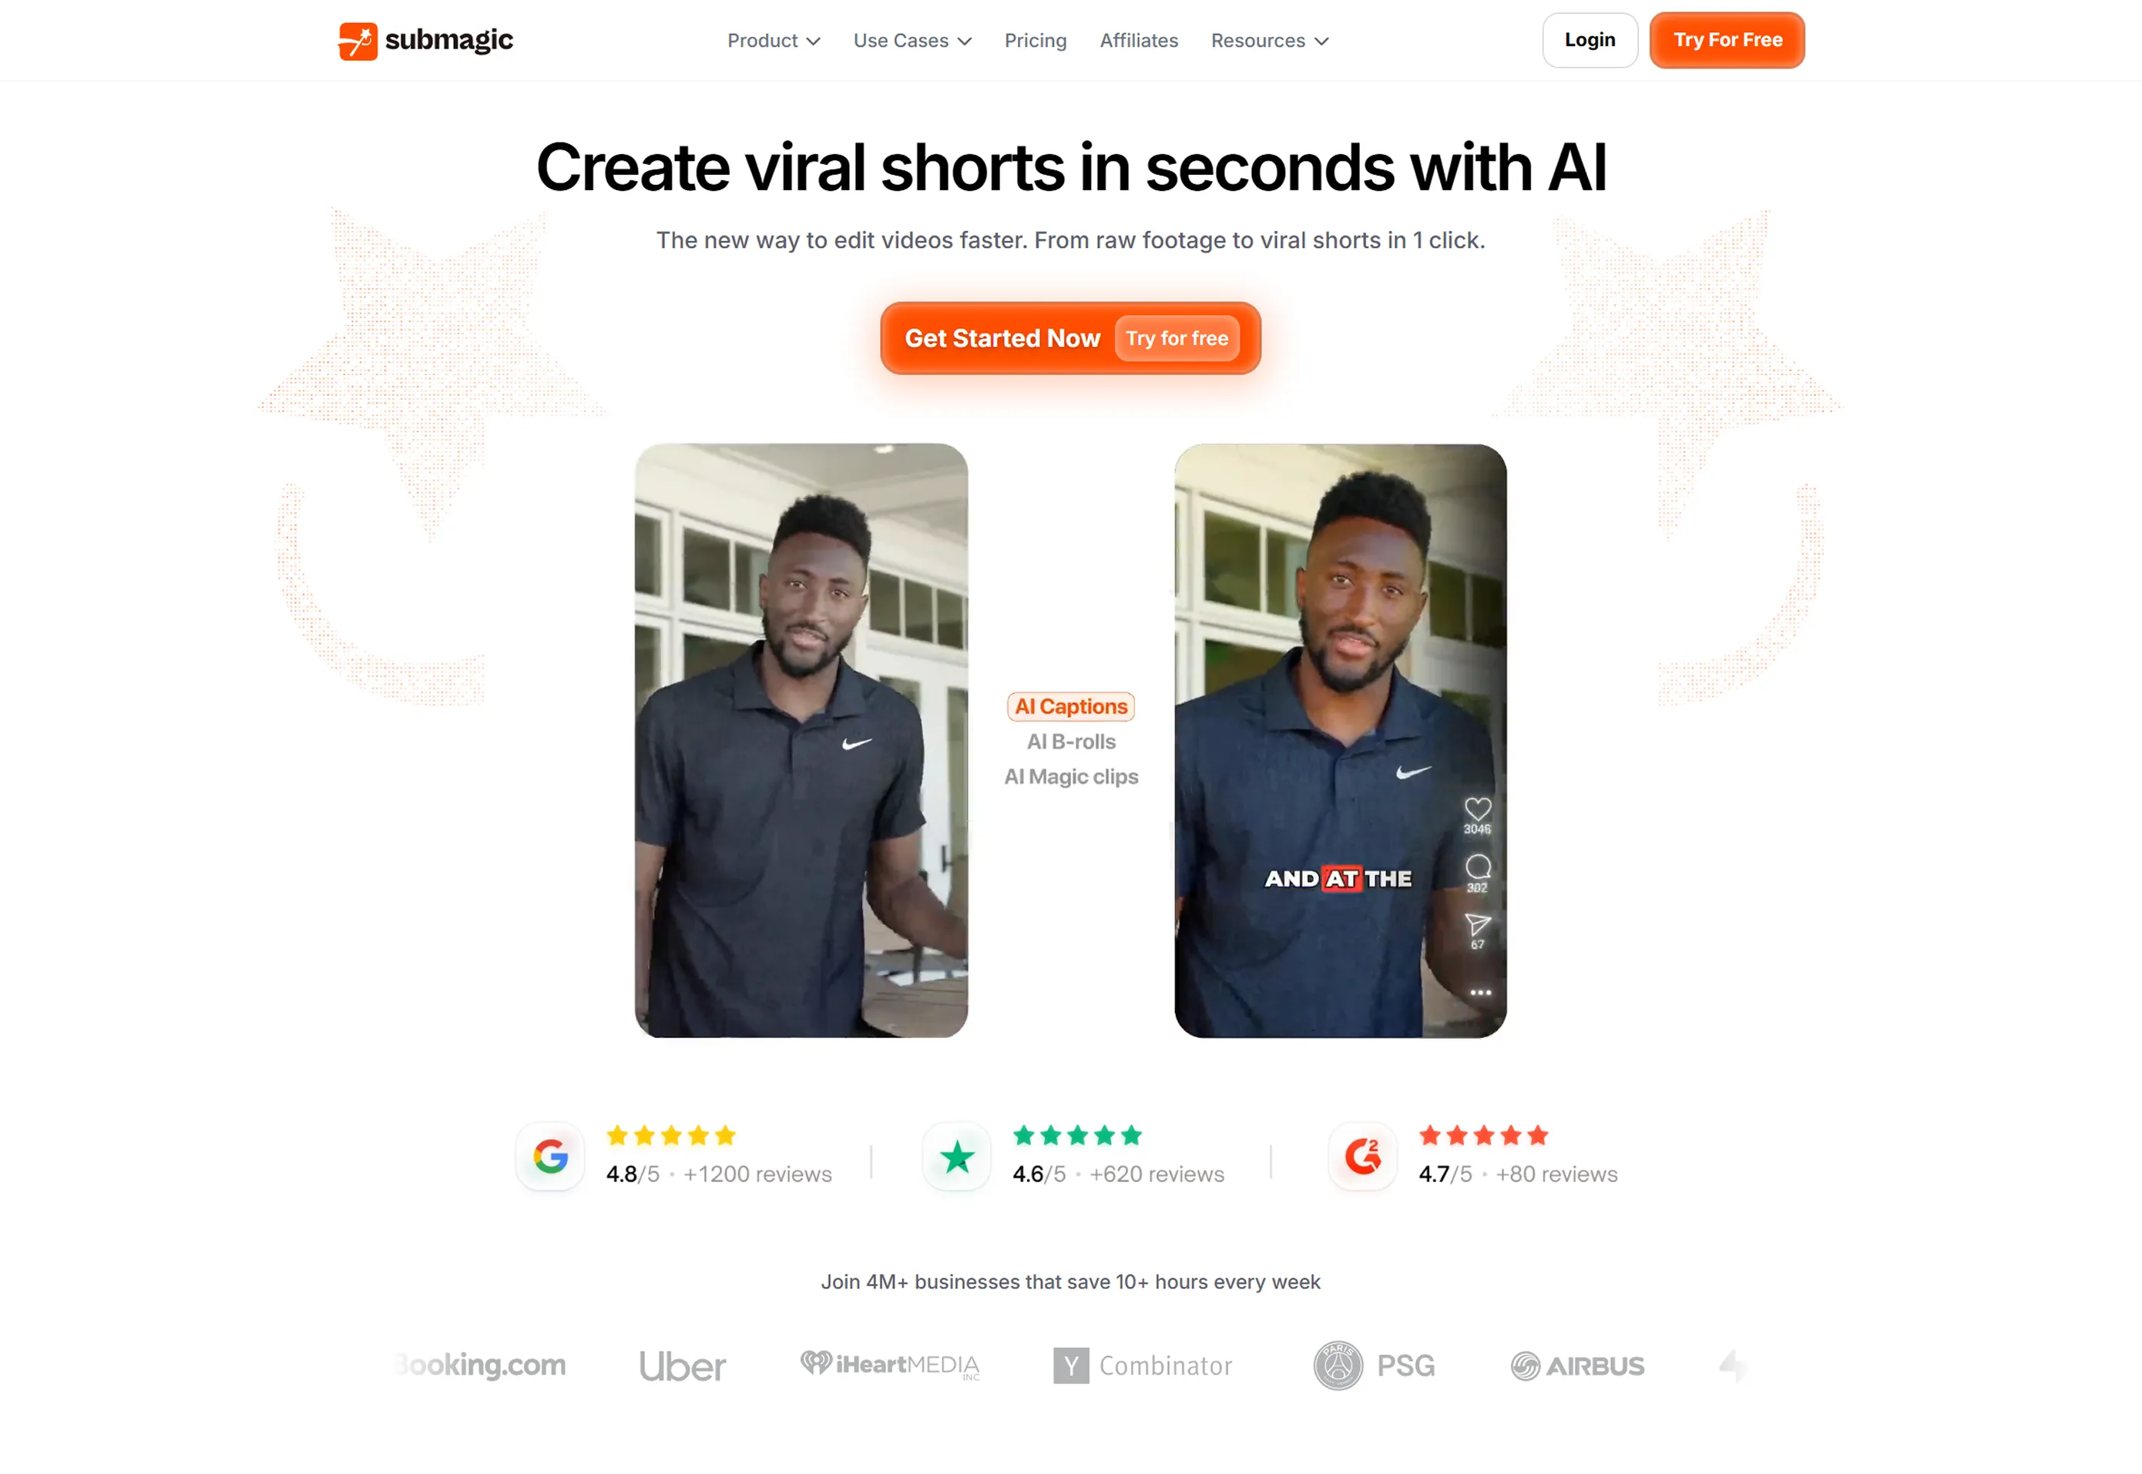Viewport: 2142px width, 1474px height.
Task: Open the Pricing page
Action: [x=1035, y=41]
